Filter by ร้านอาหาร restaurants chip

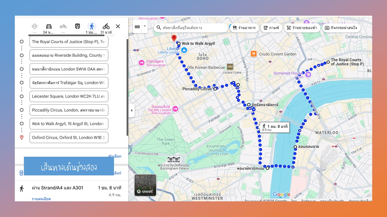[x=244, y=28]
